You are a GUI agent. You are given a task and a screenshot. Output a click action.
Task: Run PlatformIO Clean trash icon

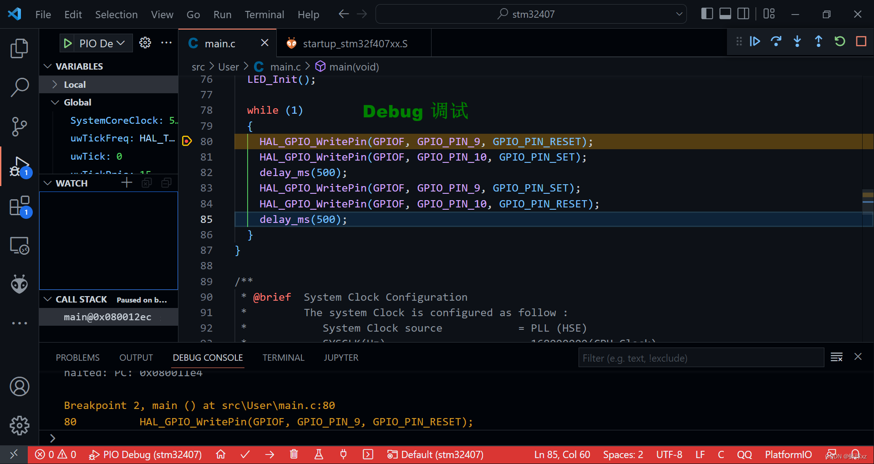point(294,454)
